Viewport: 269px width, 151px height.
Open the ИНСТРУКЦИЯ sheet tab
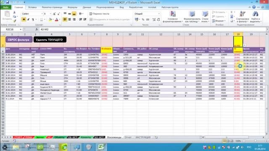pos(143,137)
